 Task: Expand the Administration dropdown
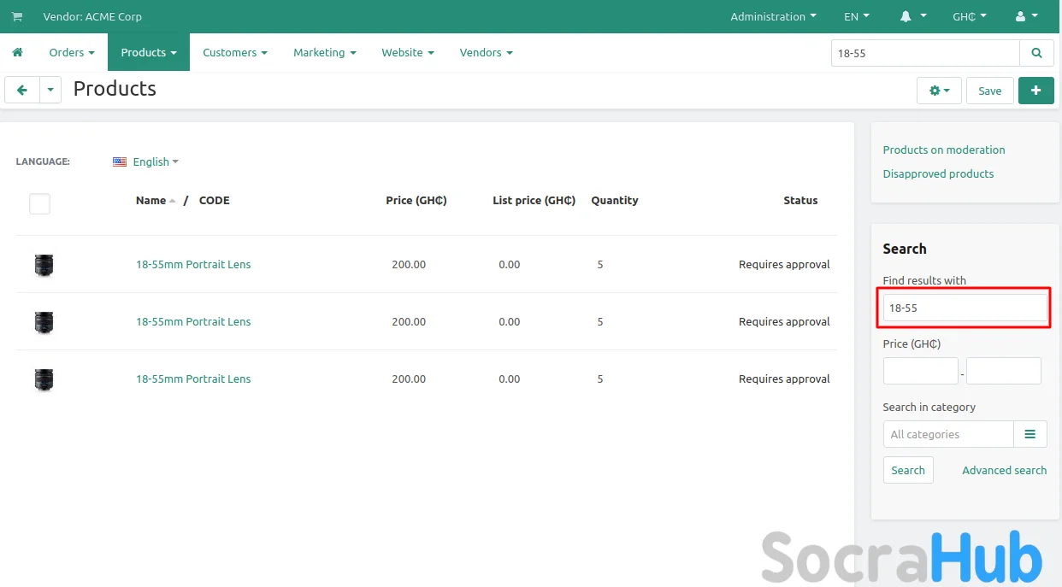tap(773, 16)
